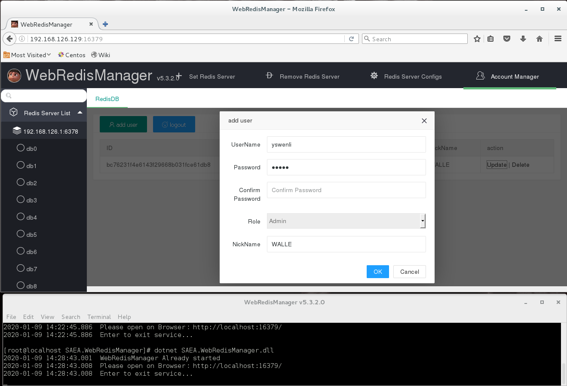Click Update link in action column

click(497, 165)
